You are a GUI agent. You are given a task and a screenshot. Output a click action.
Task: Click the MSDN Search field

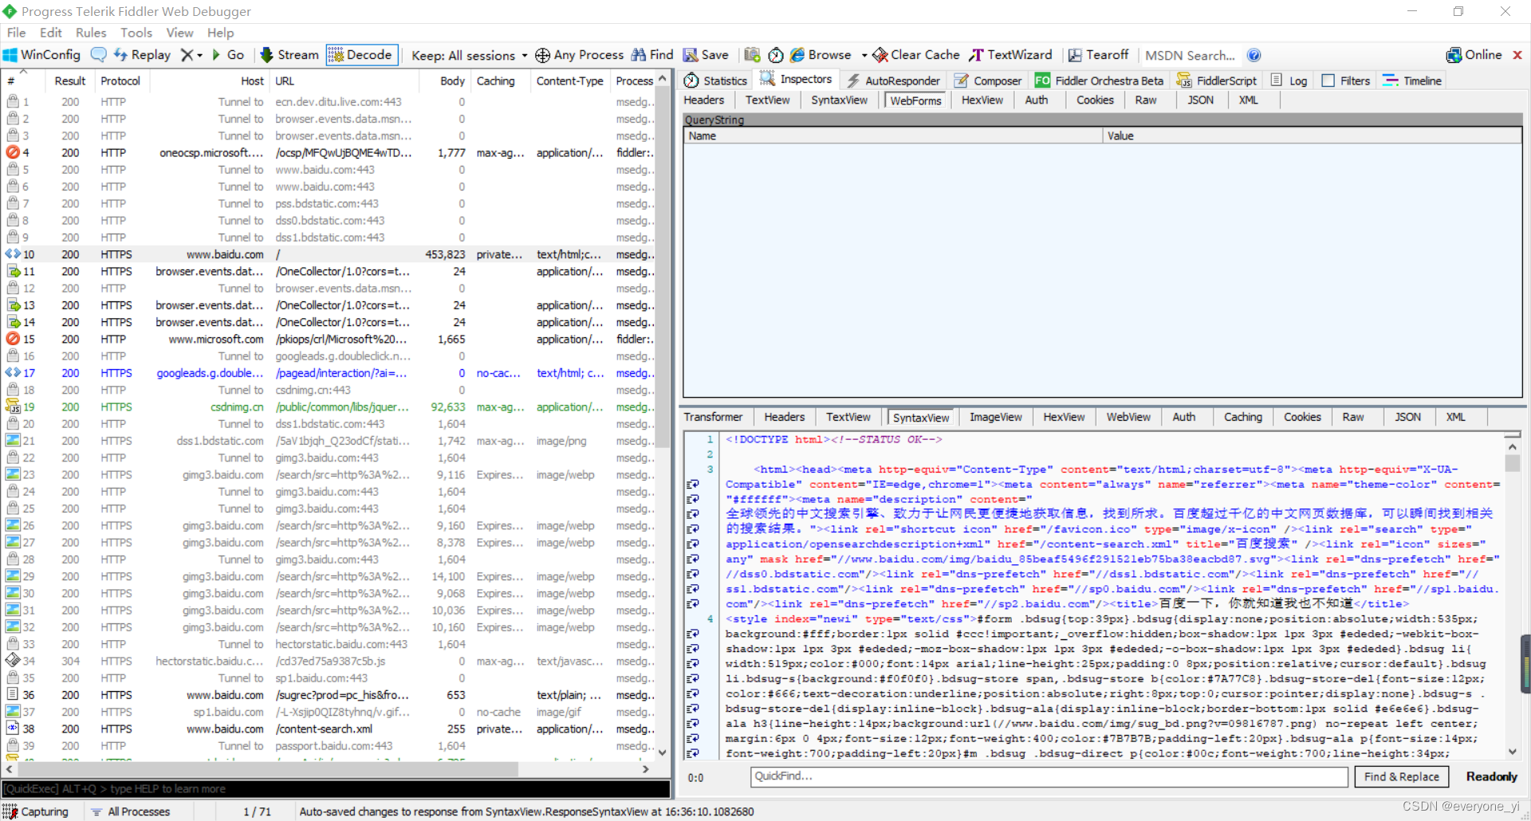[x=1191, y=55]
